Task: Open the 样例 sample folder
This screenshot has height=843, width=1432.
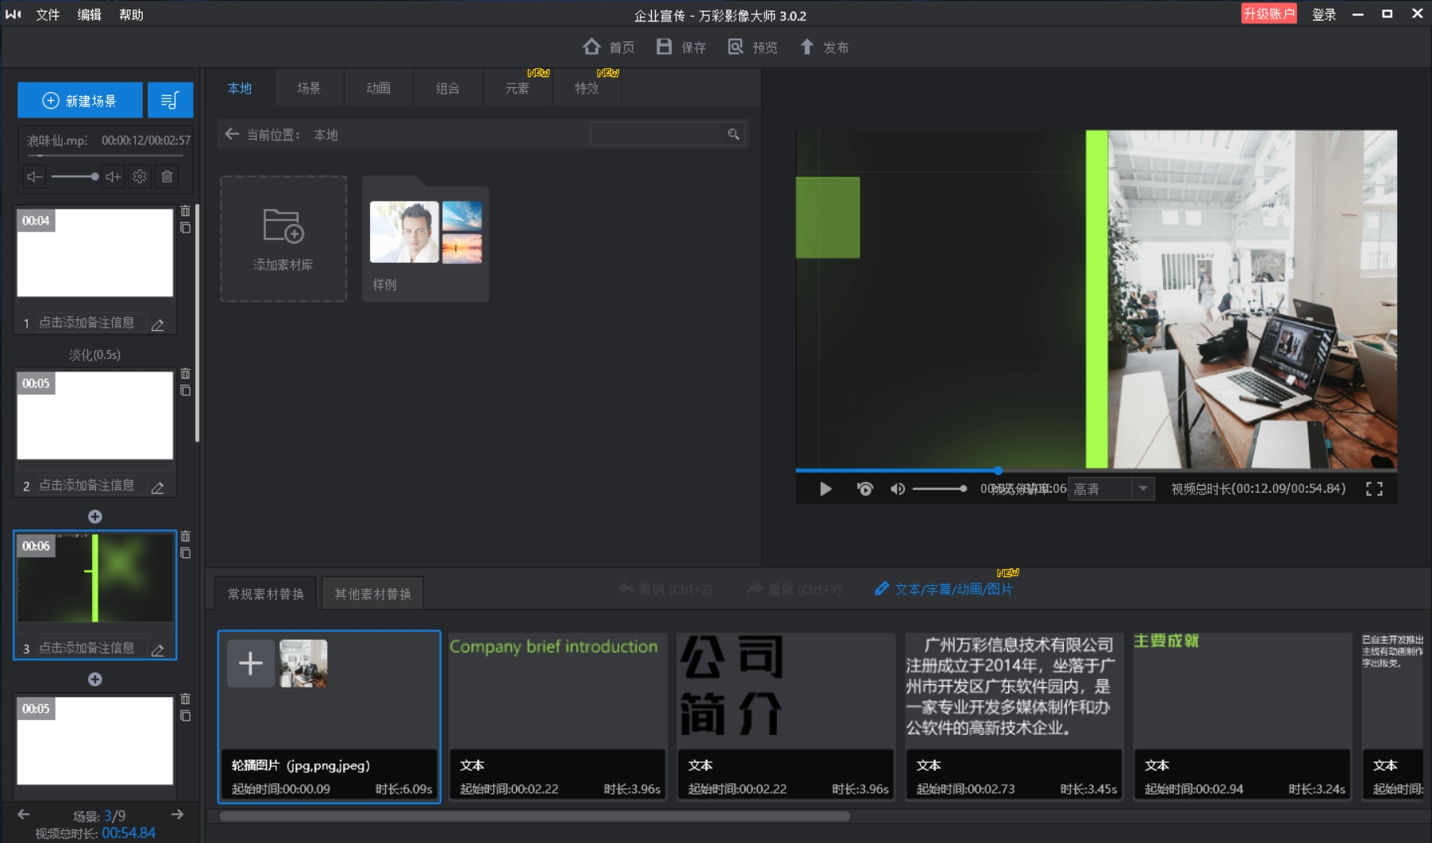Action: (425, 239)
